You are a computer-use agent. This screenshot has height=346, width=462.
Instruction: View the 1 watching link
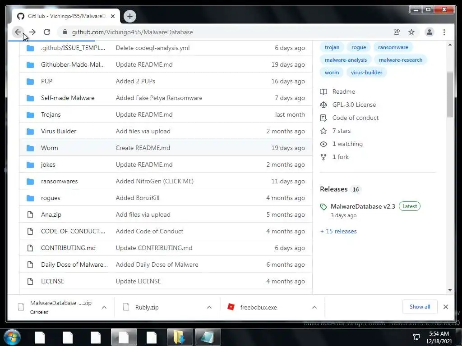(x=342, y=144)
